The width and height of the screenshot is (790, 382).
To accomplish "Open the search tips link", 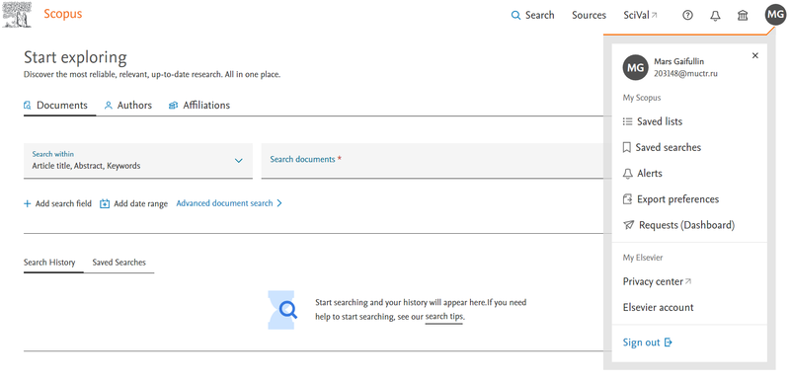I will click(x=443, y=317).
